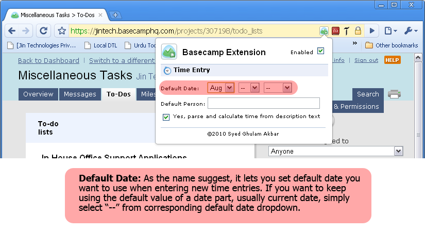Click Switch to a different project link
Image resolution: width=425 pixels, height=232 pixels.
click(122, 60)
